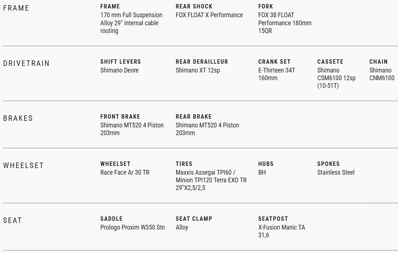This screenshot has width=398, height=253.
Task: Select the FRONT BRAKE label
Action: pyautogui.click(x=120, y=116)
